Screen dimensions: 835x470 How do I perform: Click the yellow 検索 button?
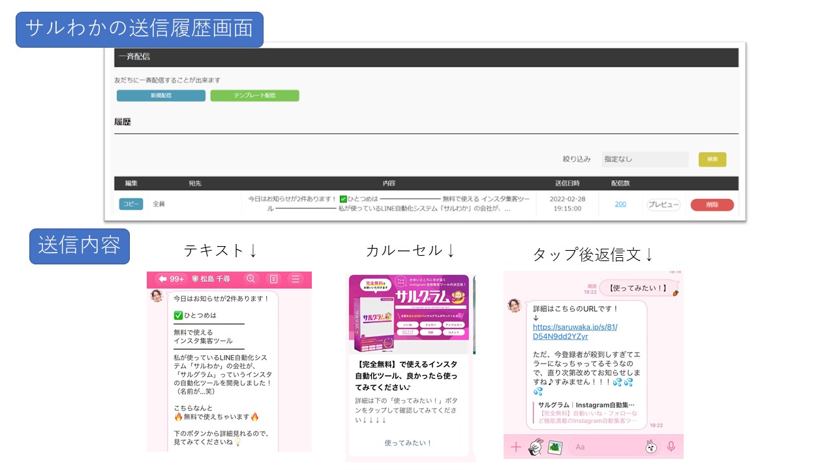[x=712, y=159]
